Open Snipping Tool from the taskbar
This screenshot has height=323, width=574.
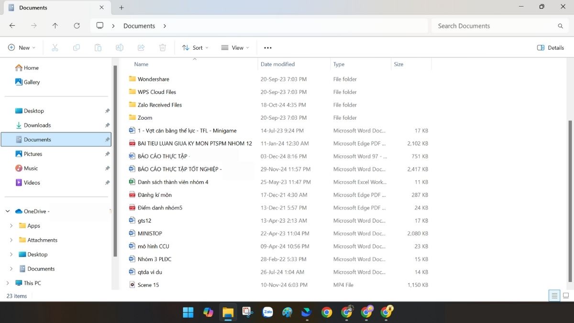pyautogui.click(x=247, y=312)
